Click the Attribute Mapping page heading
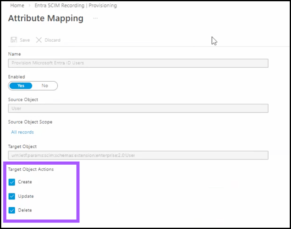This screenshot has width=291, height=229. point(46,18)
